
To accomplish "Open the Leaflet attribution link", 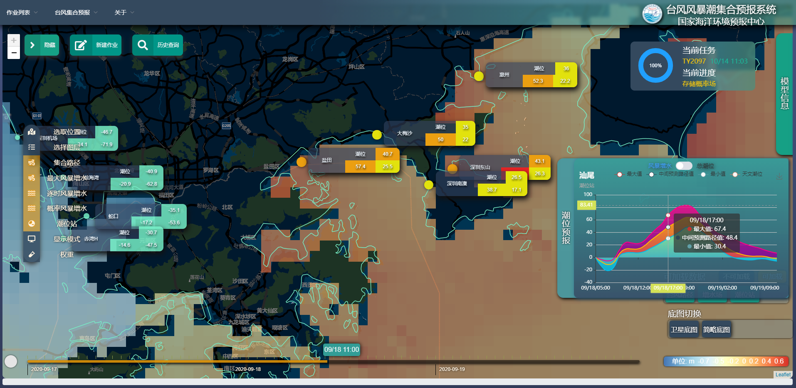I will [783, 374].
